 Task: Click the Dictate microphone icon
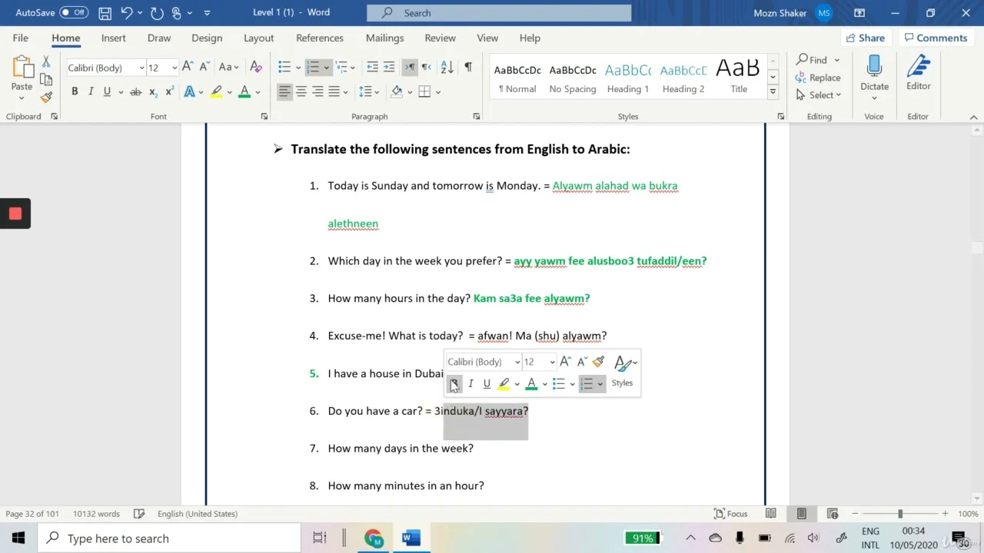pos(874,68)
